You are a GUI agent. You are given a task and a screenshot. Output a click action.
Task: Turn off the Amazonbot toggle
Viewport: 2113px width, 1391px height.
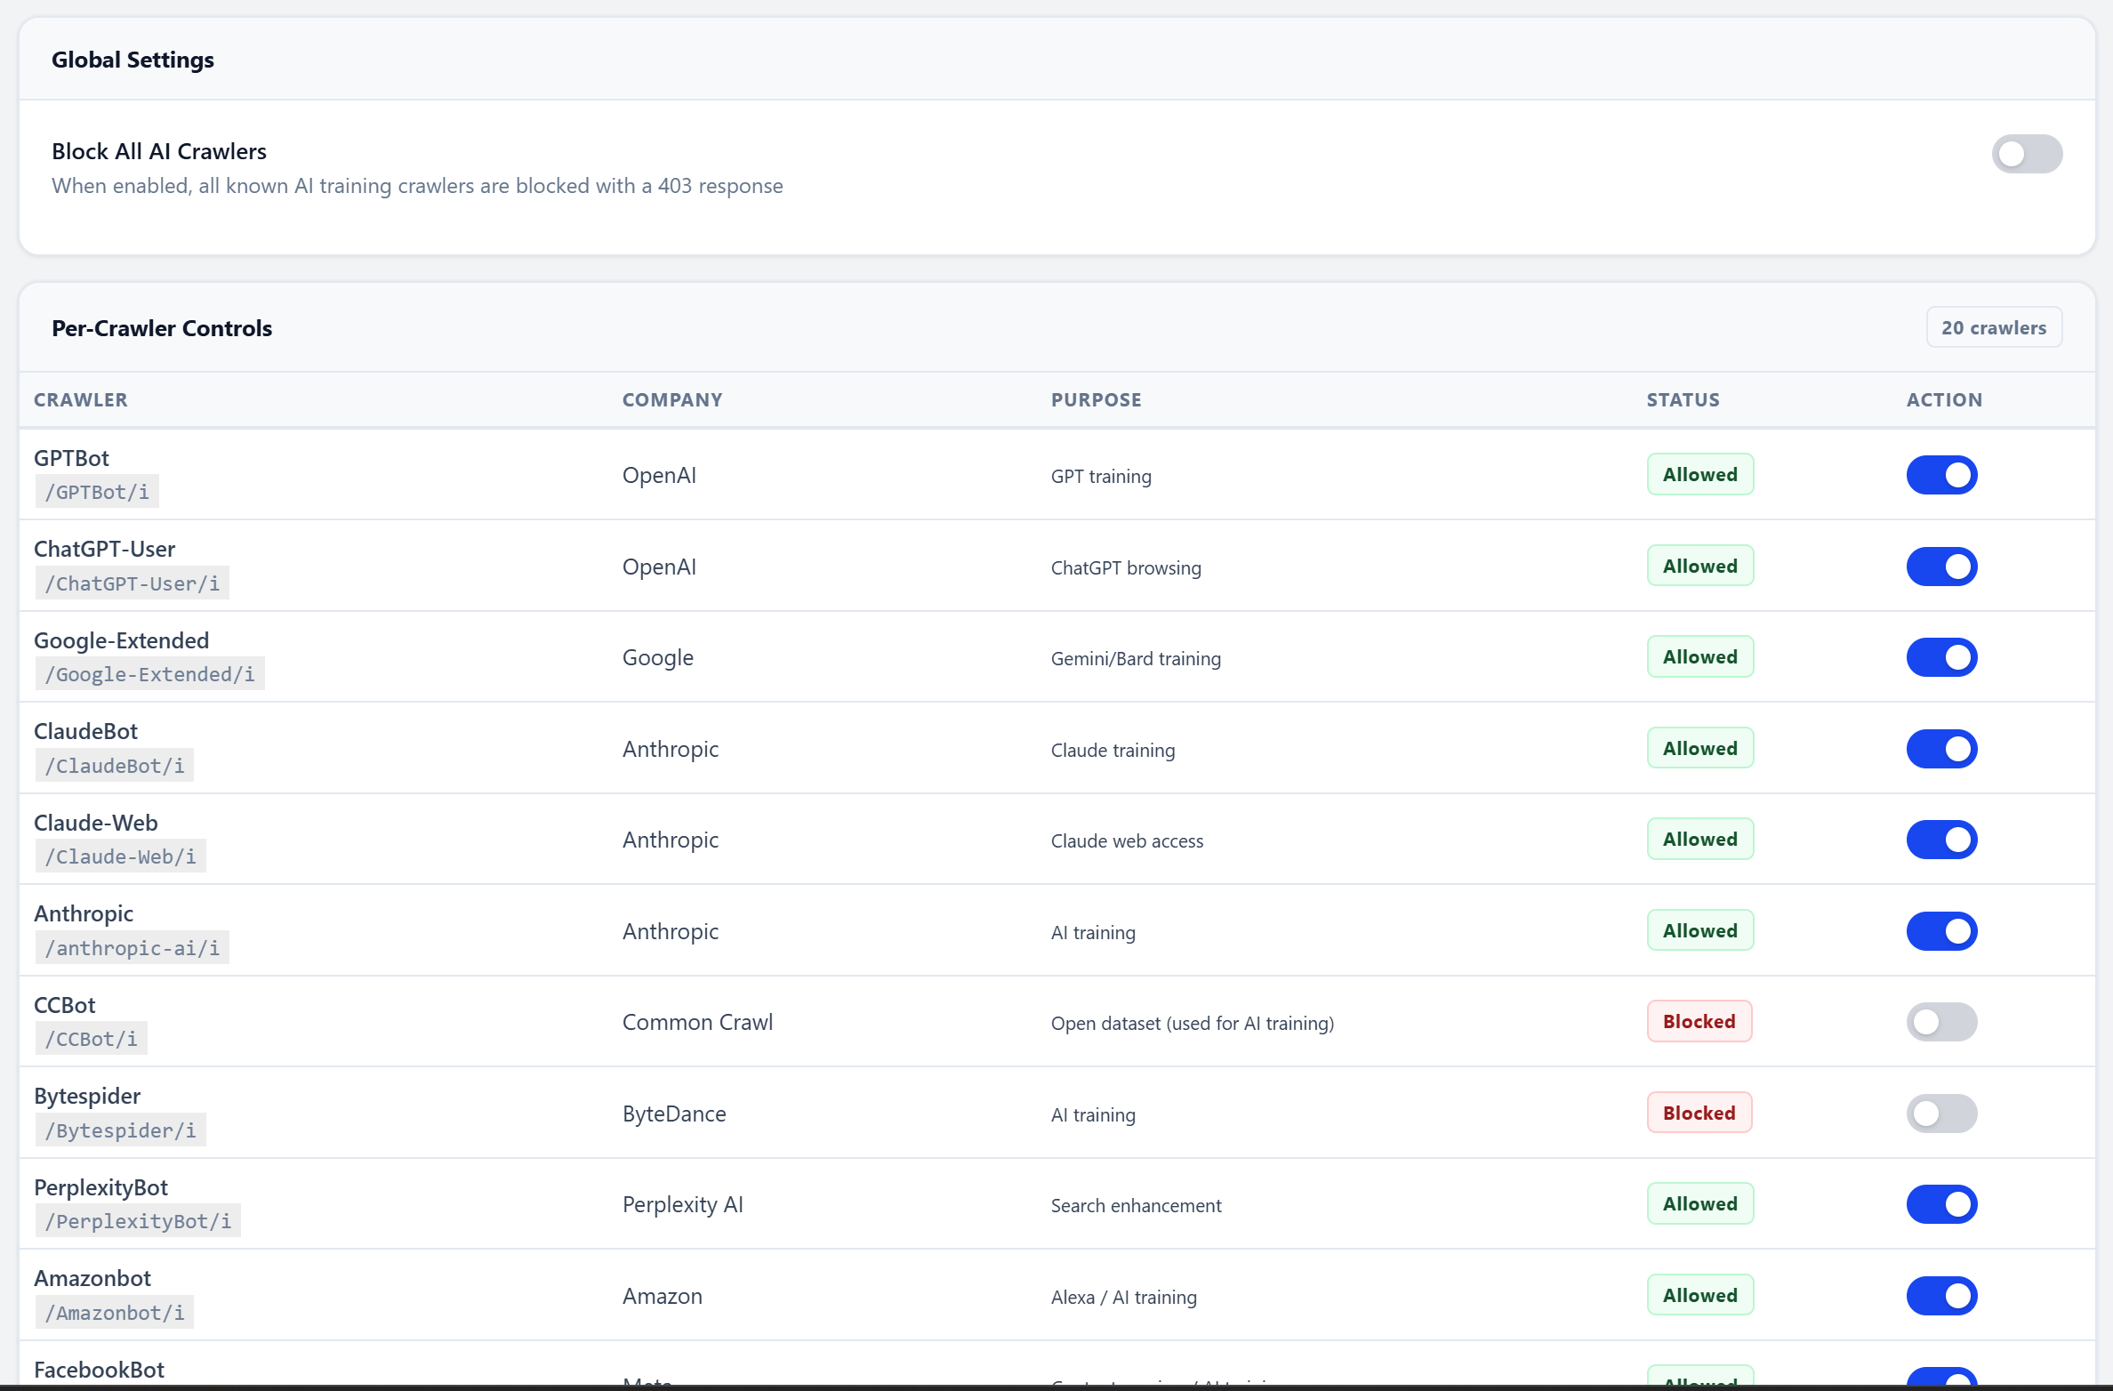pos(1941,1296)
